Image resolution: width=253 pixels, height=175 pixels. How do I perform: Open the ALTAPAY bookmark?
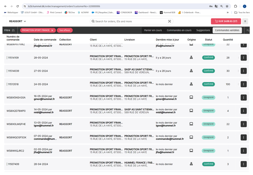tap(83, 12)
